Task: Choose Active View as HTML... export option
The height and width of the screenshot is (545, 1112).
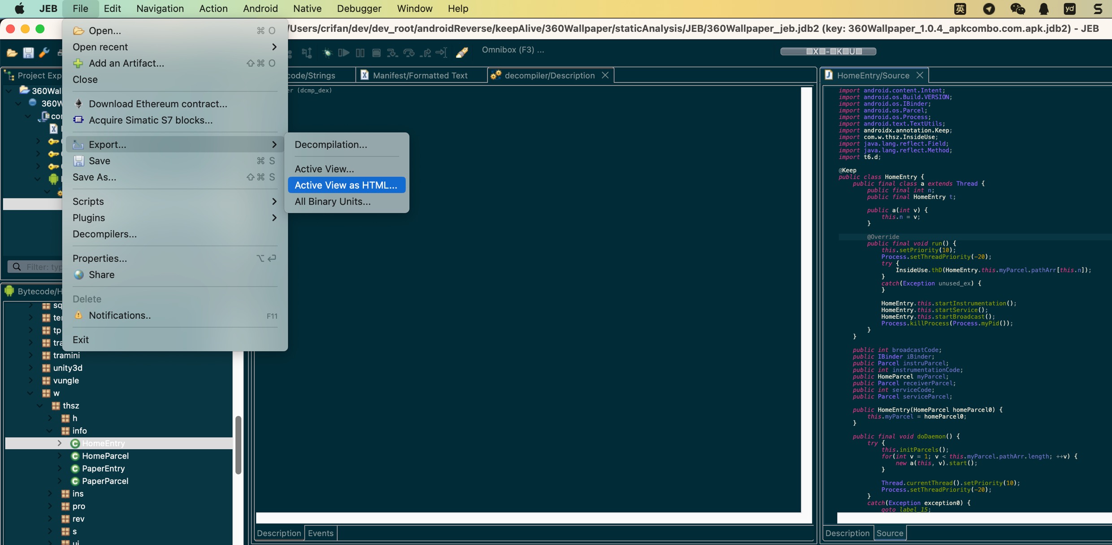Action: (347, 185)
